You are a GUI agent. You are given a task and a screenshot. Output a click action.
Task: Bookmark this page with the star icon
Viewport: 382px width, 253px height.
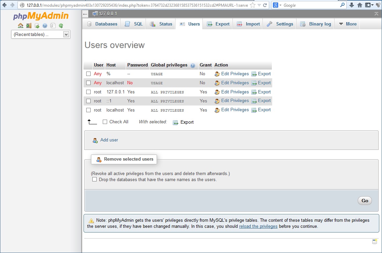tap(253, 5)
